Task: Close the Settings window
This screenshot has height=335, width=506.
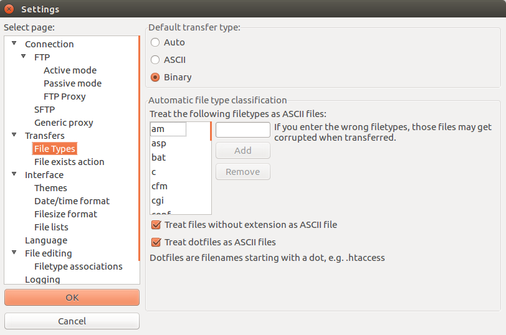Action: tap(9, 9)
